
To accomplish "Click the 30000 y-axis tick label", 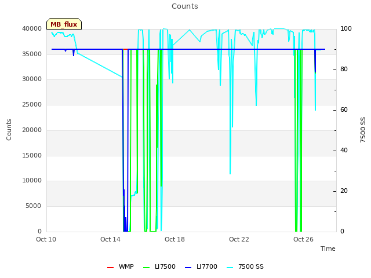I will (x=32, y=79).
